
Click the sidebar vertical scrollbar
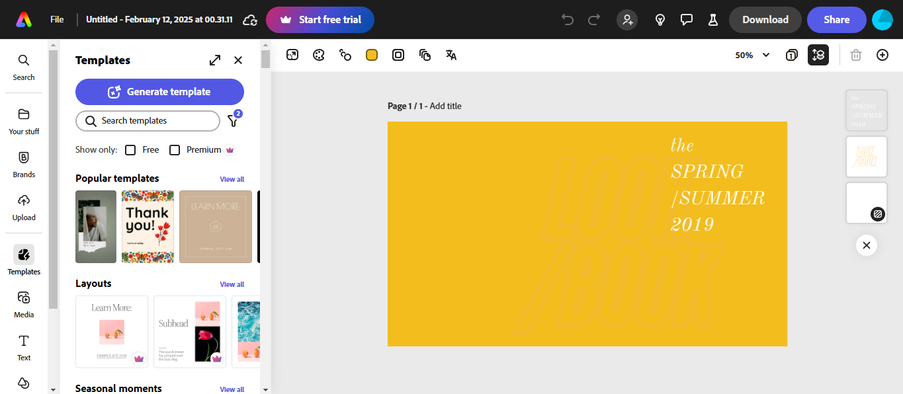coord(53,178)
